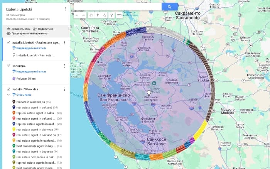Click Поделиться to share the map
Image resolution: width=270 pixels, height=169 pixels.
click(43, 29)
